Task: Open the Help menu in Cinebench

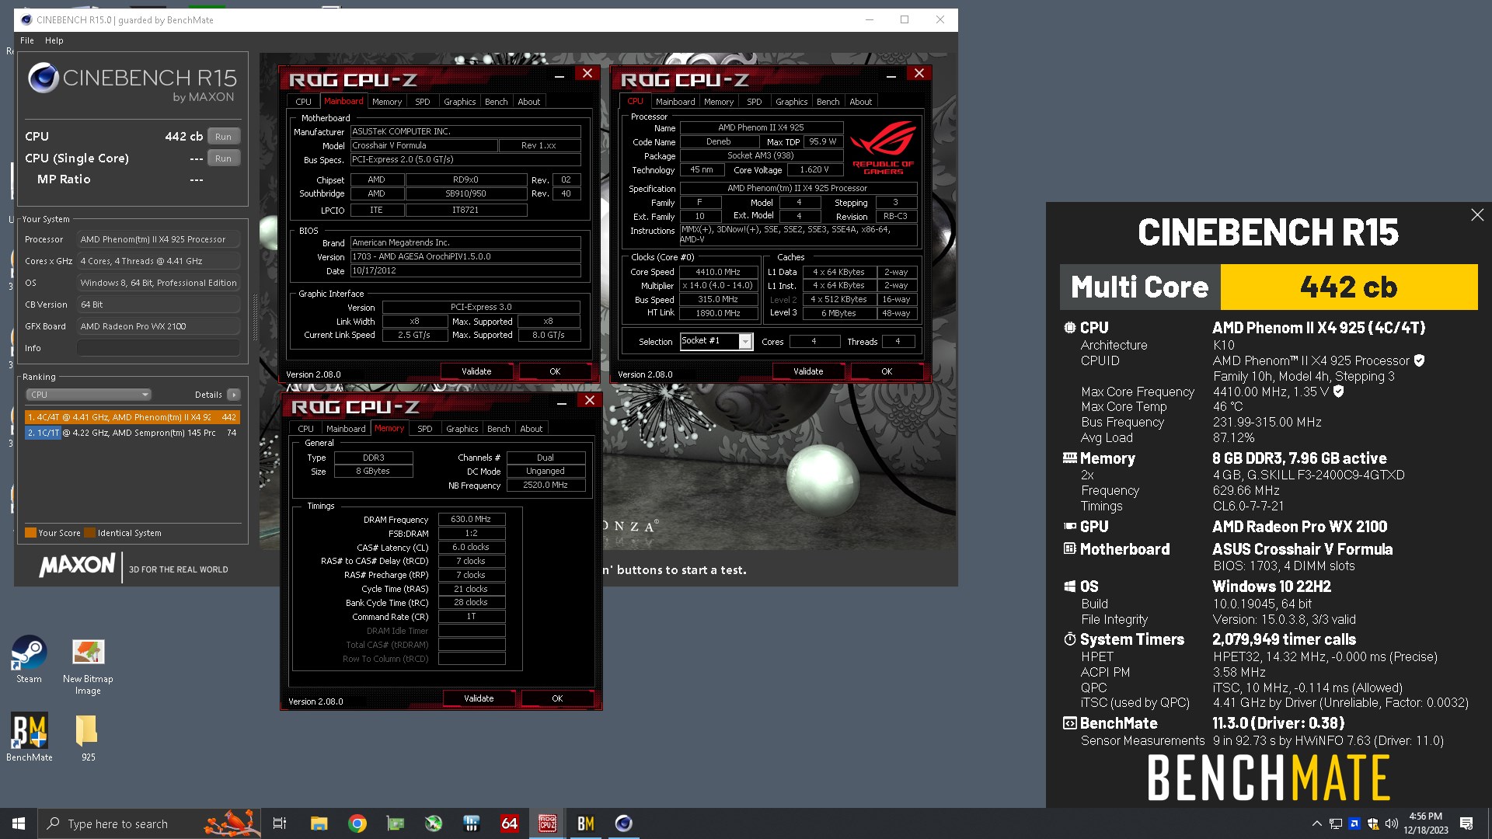Action: [x=54, y=40]
